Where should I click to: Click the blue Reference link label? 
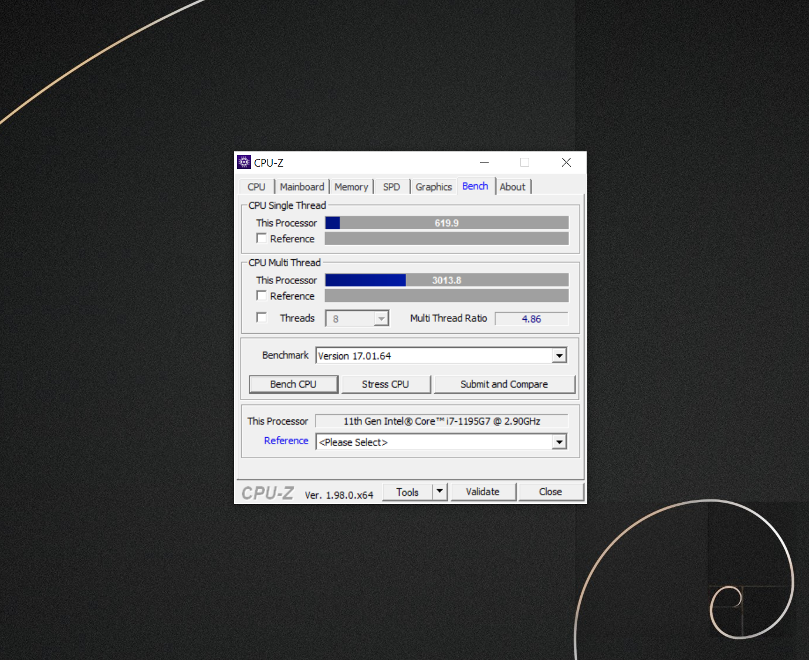click(x=286, y=441)
